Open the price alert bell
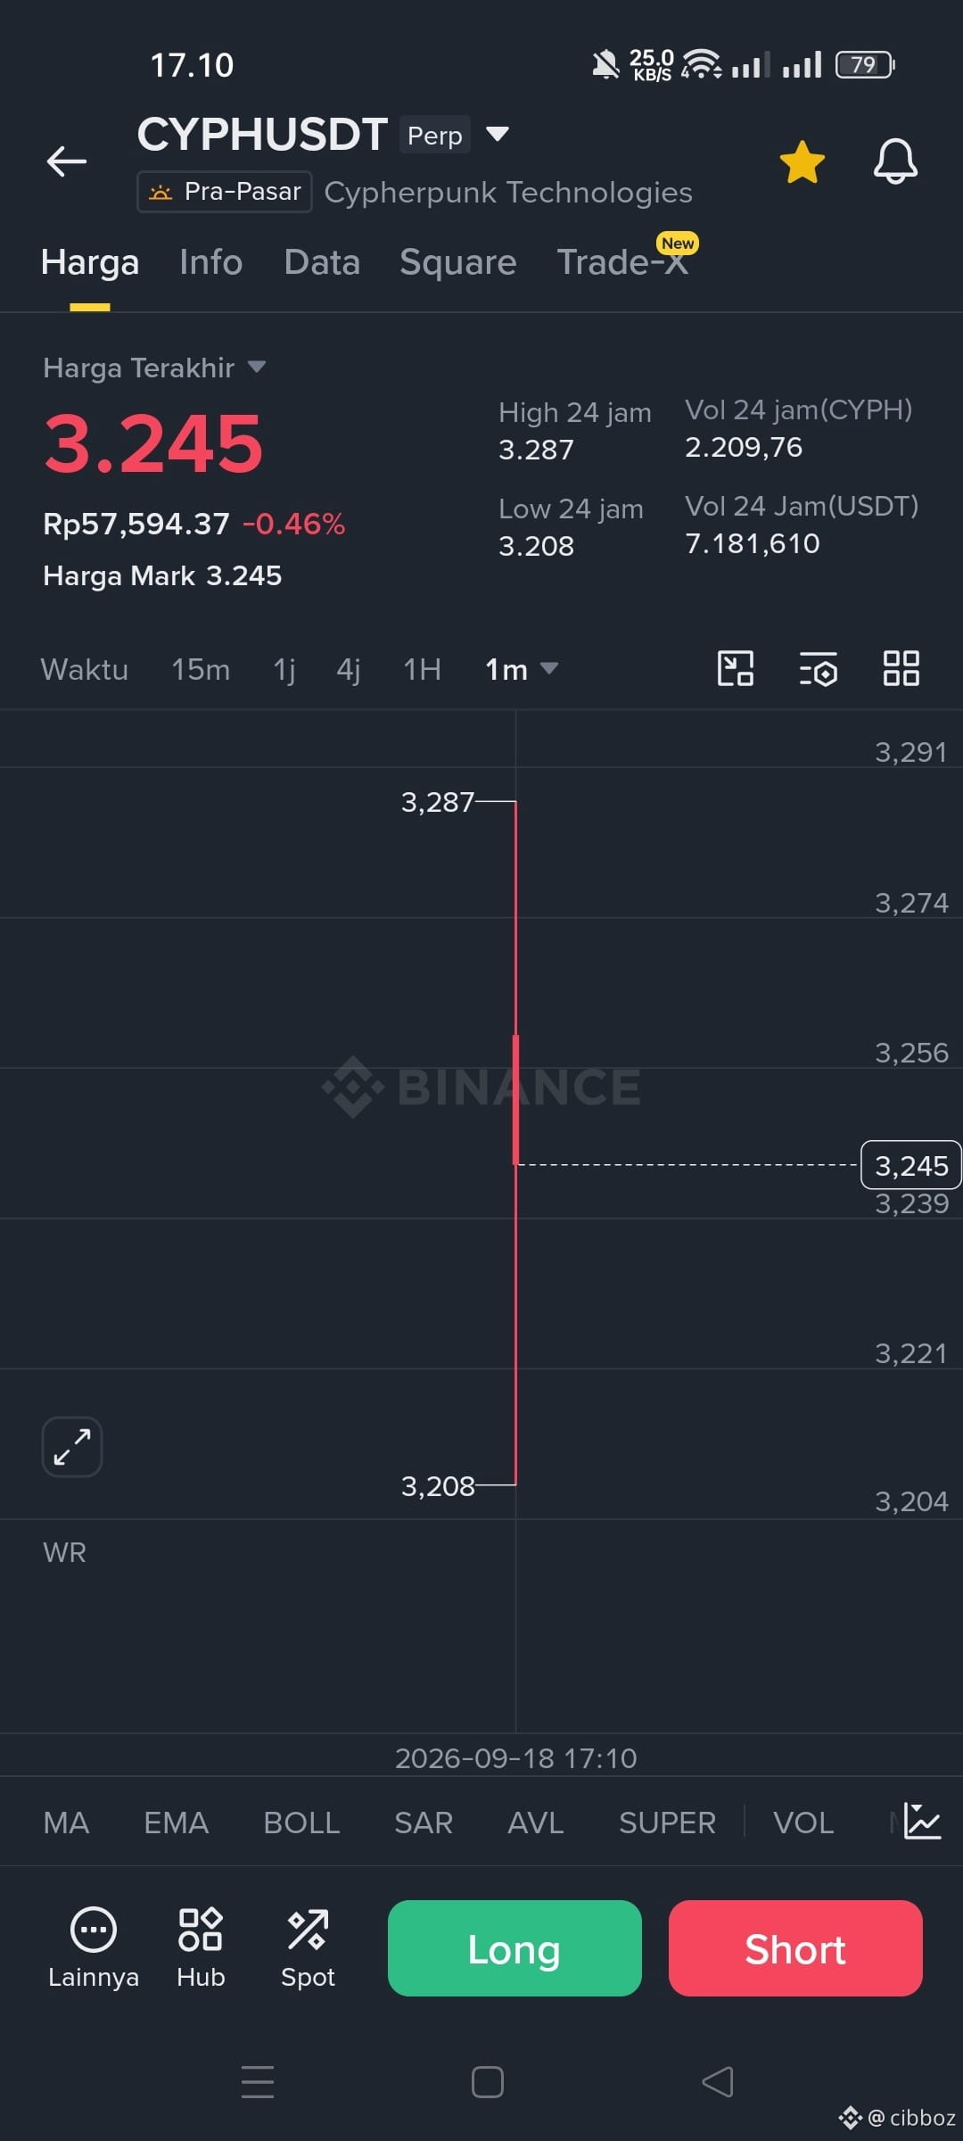Image resolution: width=963 pixels, height=2141 pixels. click(x=895, y=161)
